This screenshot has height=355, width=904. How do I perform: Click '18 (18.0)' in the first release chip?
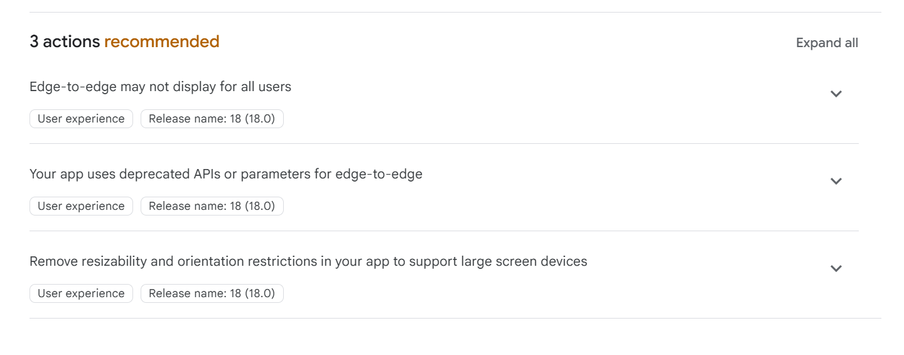[252, 119]
